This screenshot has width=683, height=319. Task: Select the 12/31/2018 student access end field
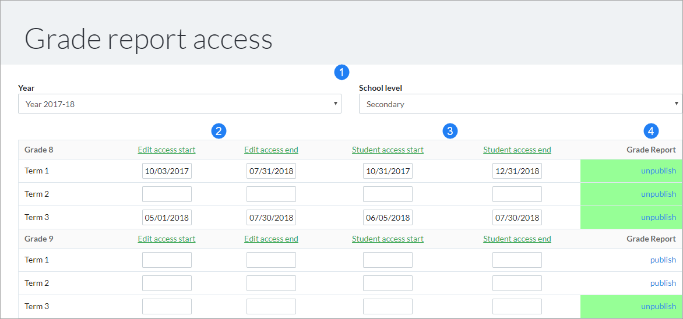point(517,171)
